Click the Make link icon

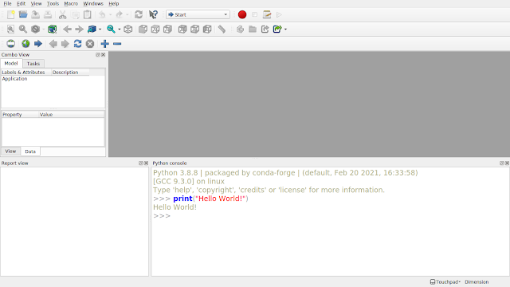pos(265,29)
